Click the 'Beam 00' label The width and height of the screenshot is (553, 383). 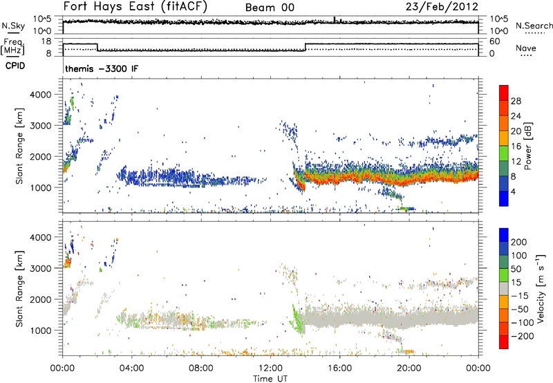(270, 8)
